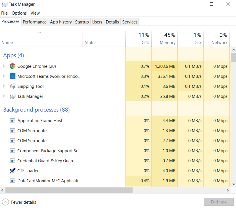236x208 pixels.
Task: Click the Component Package Support Service icon
Action: (13, 150)
